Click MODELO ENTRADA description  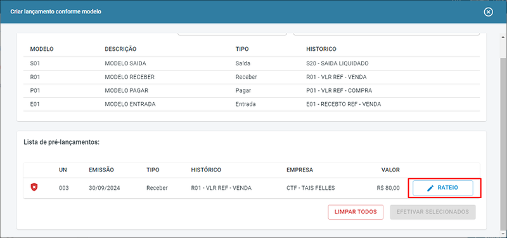click(x=130, y=104)
